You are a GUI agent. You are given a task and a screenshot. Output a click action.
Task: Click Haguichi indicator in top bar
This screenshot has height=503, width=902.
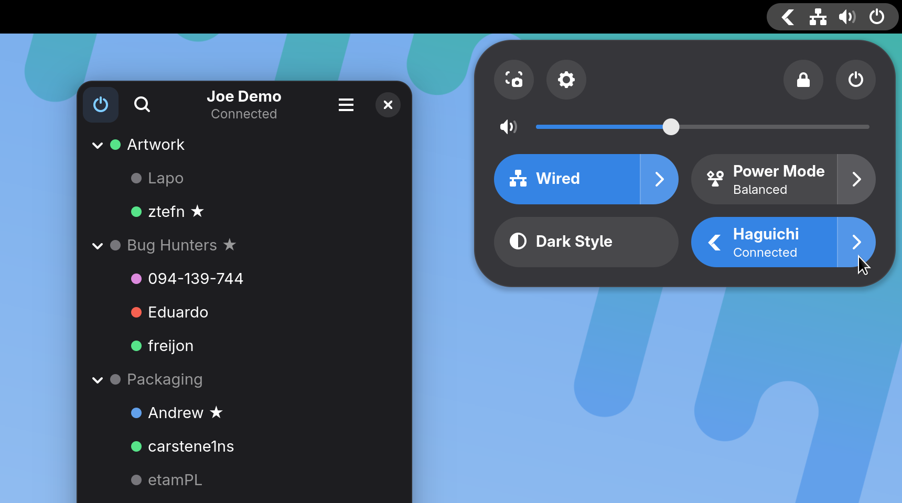[x=788, y=17]
